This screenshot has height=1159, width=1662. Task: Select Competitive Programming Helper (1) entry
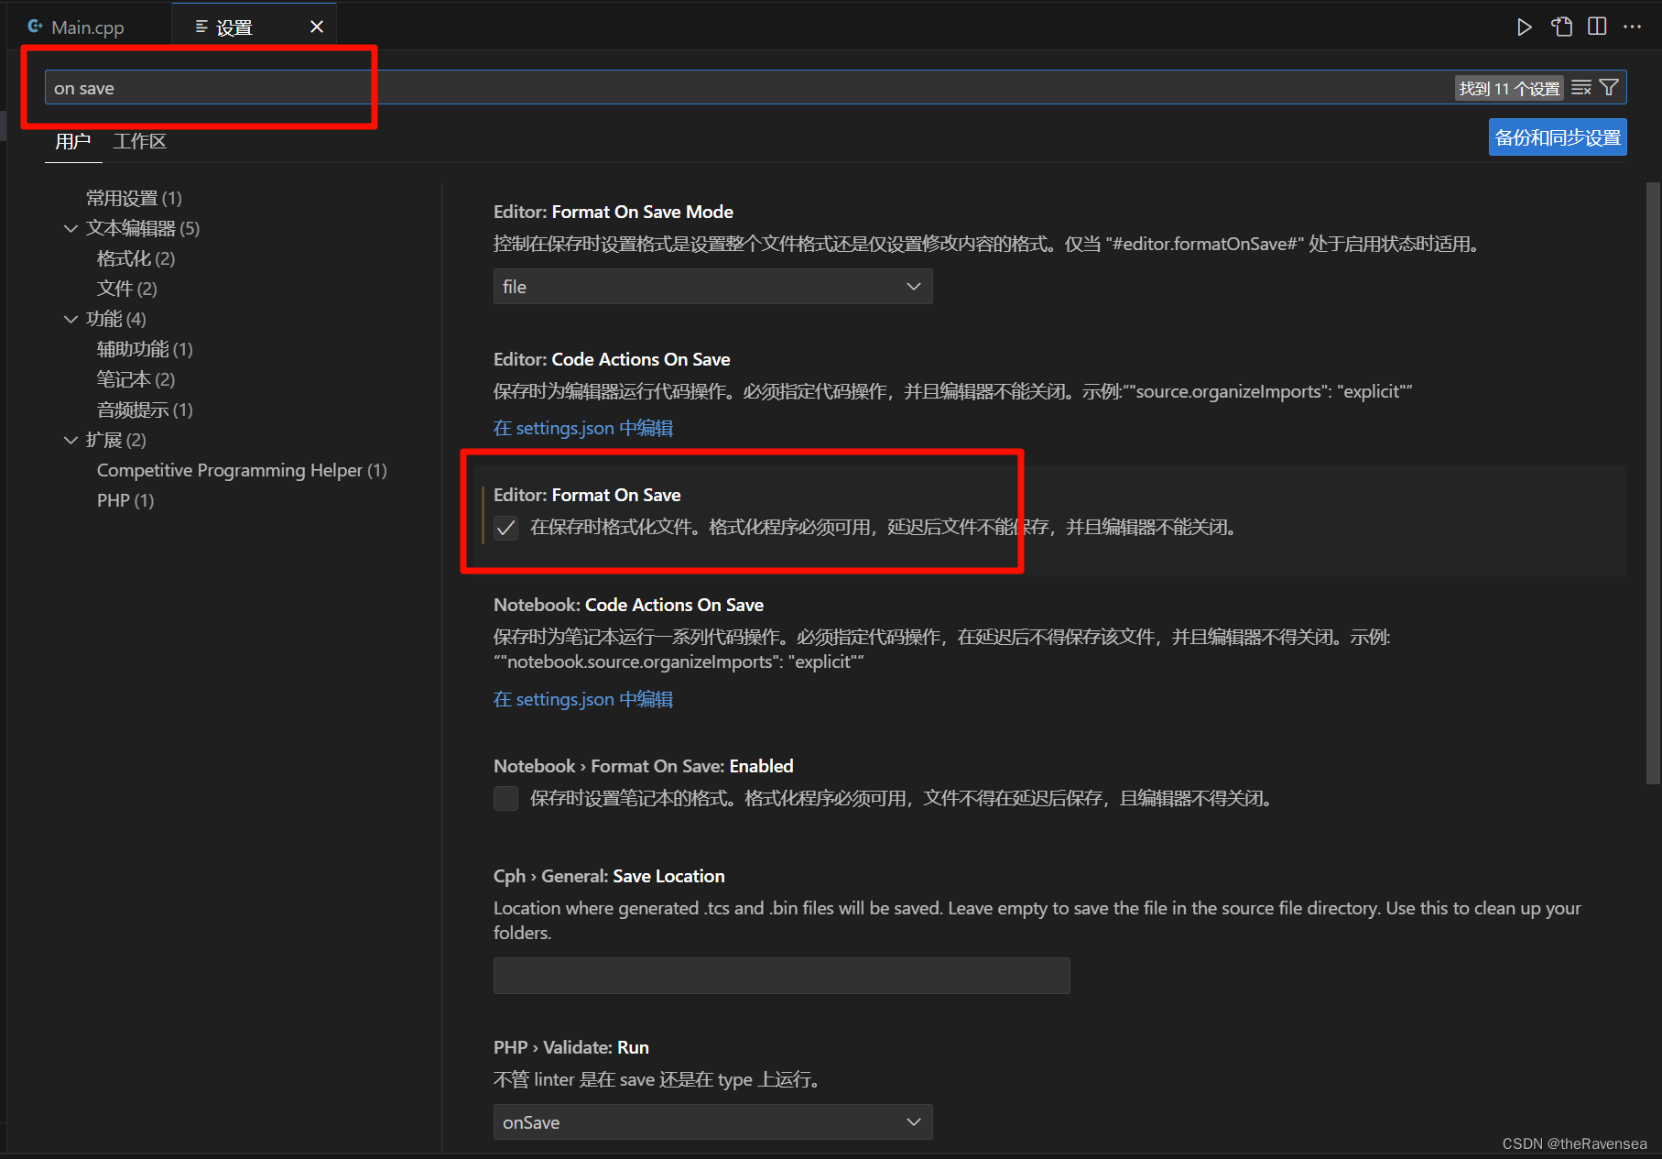click(x=242, y=470)
